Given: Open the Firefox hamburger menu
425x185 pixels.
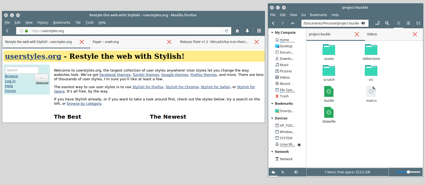Looking at the screenshot, I should click(259, 31).
